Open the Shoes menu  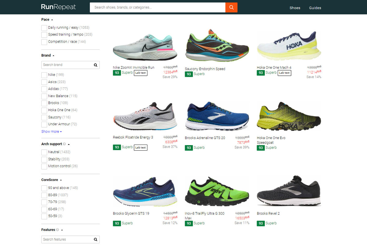coord(295,8)
